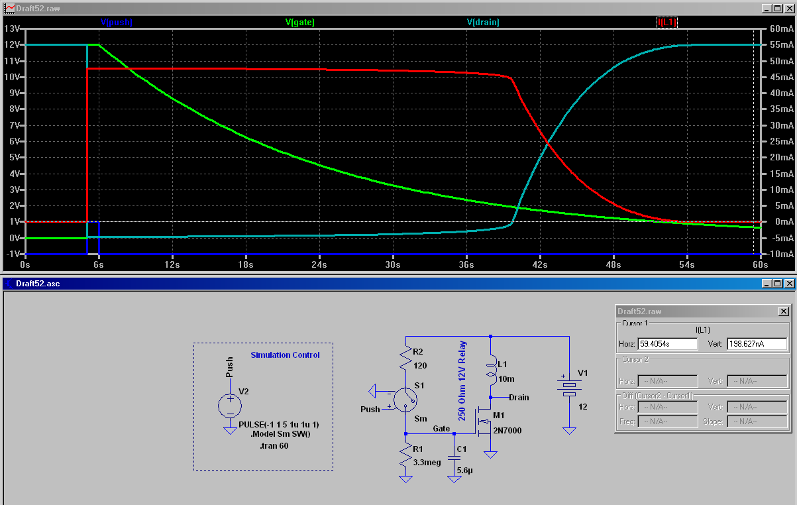Screen dimensions: 797x505
Task: Click the Simulation Control label
Action: point(285,355)
